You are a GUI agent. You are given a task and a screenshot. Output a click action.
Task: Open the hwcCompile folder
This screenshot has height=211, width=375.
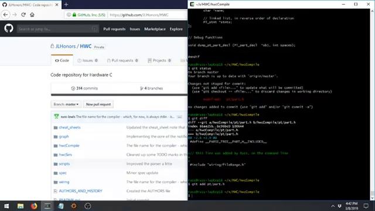69,146
